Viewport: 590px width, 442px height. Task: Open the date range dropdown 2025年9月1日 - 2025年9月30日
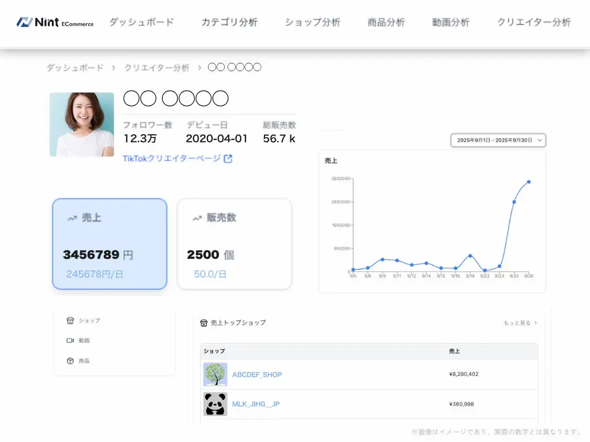coord(498,140)
